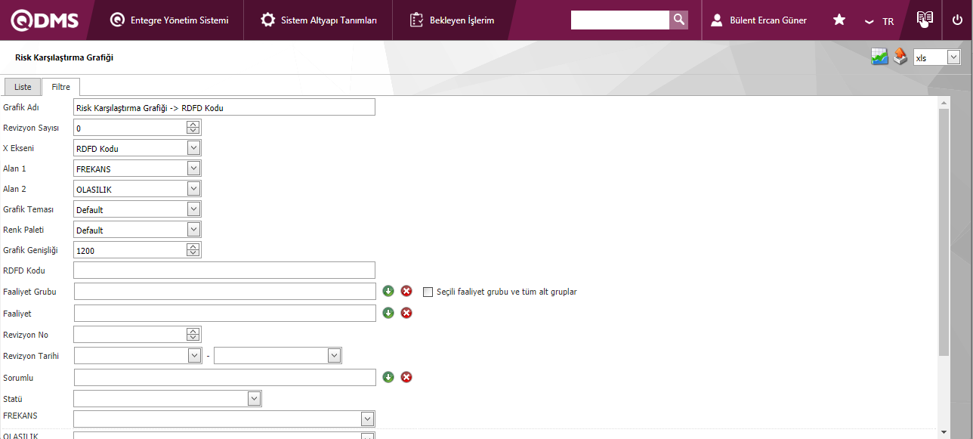
Task: Click green select icon for Faaliyet
Action: [x=388, y=313]
